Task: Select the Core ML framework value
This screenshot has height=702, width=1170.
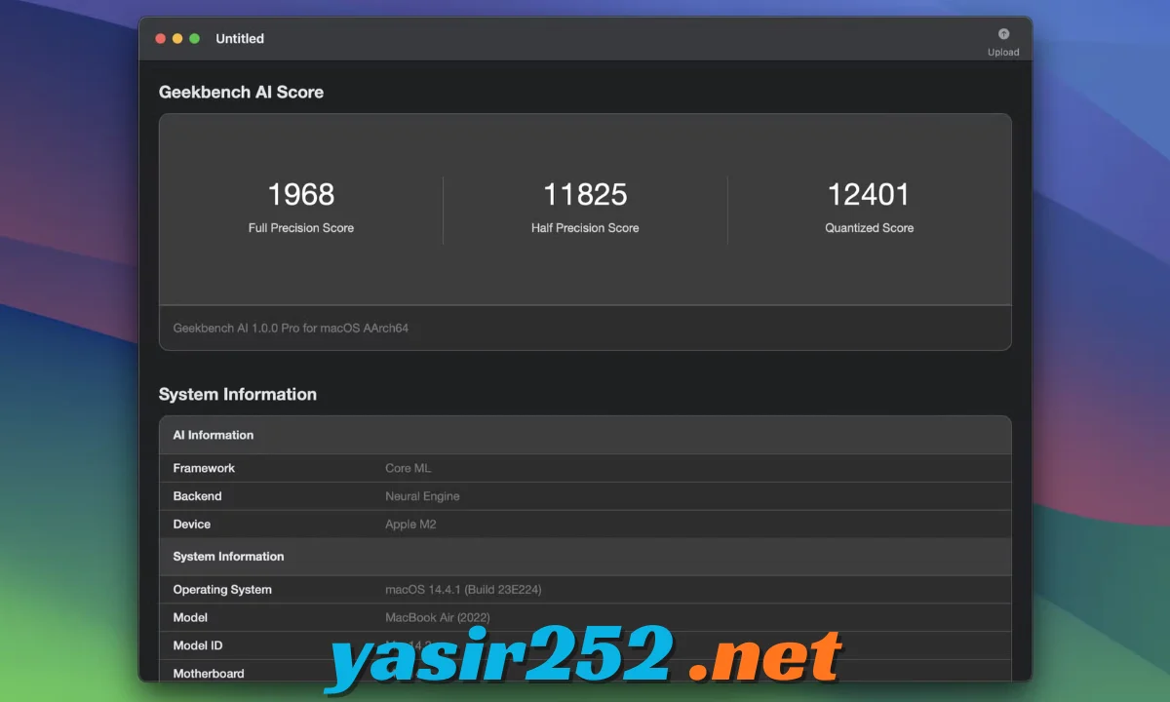Action: coord(408,468)
